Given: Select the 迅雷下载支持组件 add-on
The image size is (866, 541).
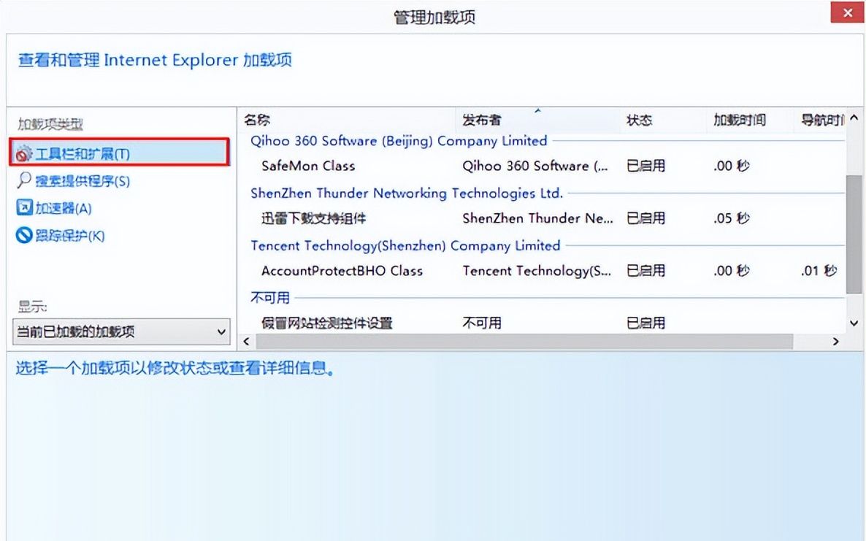Looking at the screenshot, I should (x=307, y=218).
